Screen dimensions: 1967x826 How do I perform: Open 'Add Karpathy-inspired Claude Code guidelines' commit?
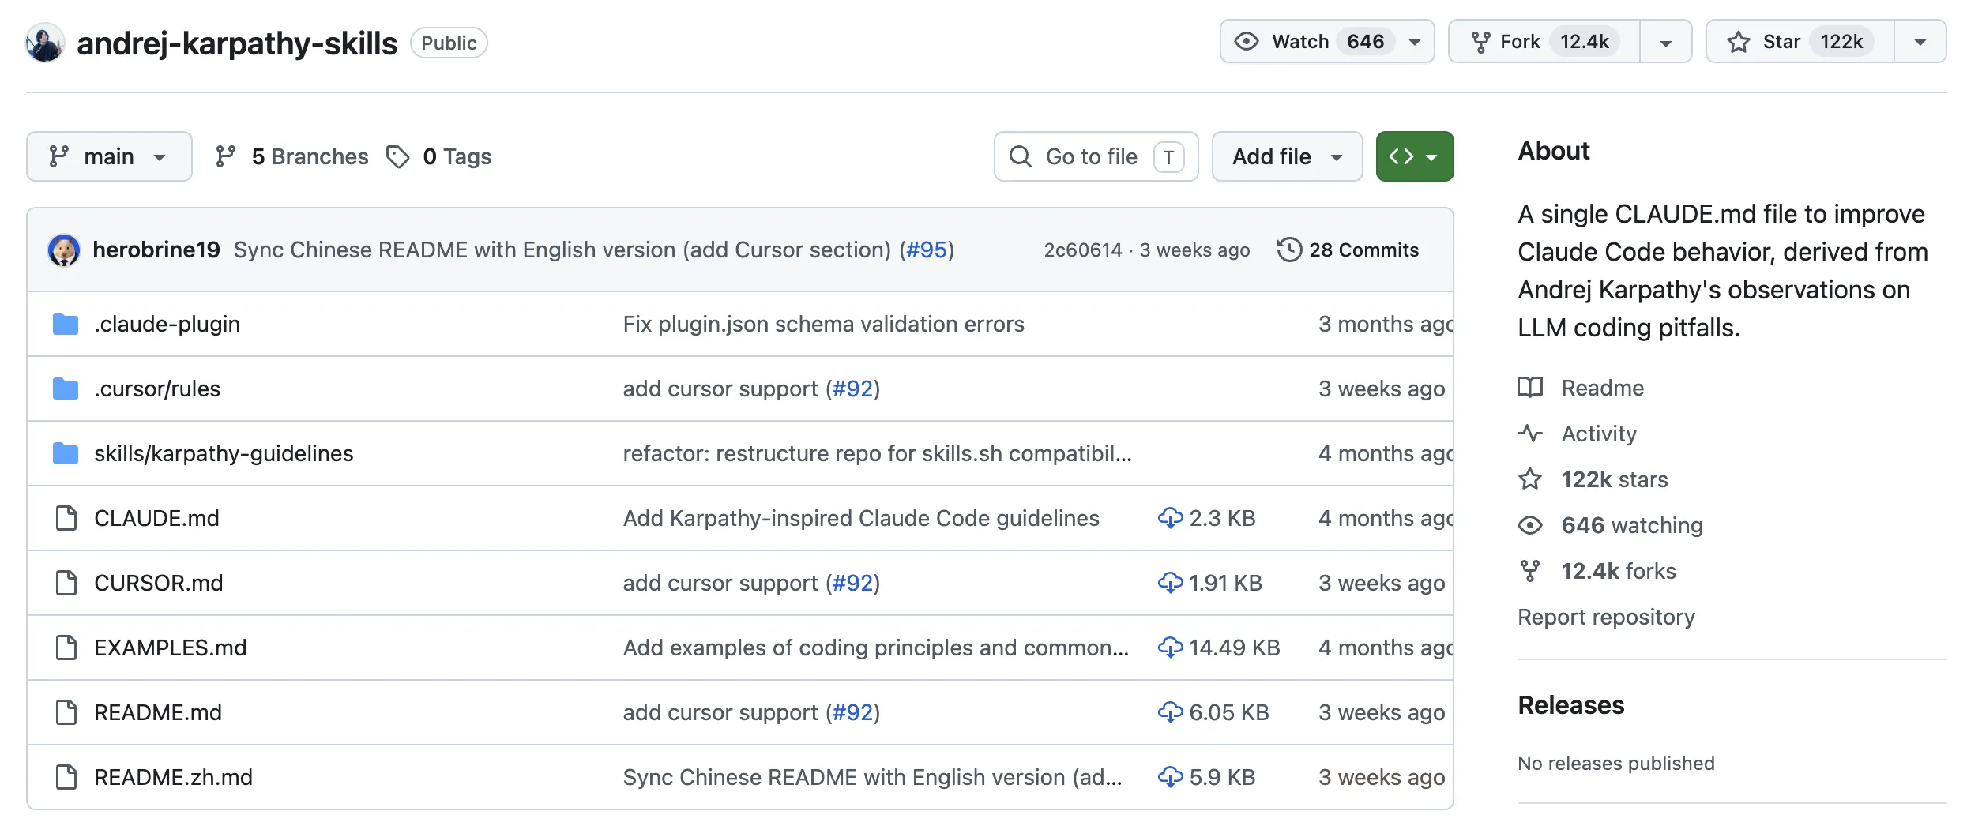pyautogui.click(x=861, y=518)
